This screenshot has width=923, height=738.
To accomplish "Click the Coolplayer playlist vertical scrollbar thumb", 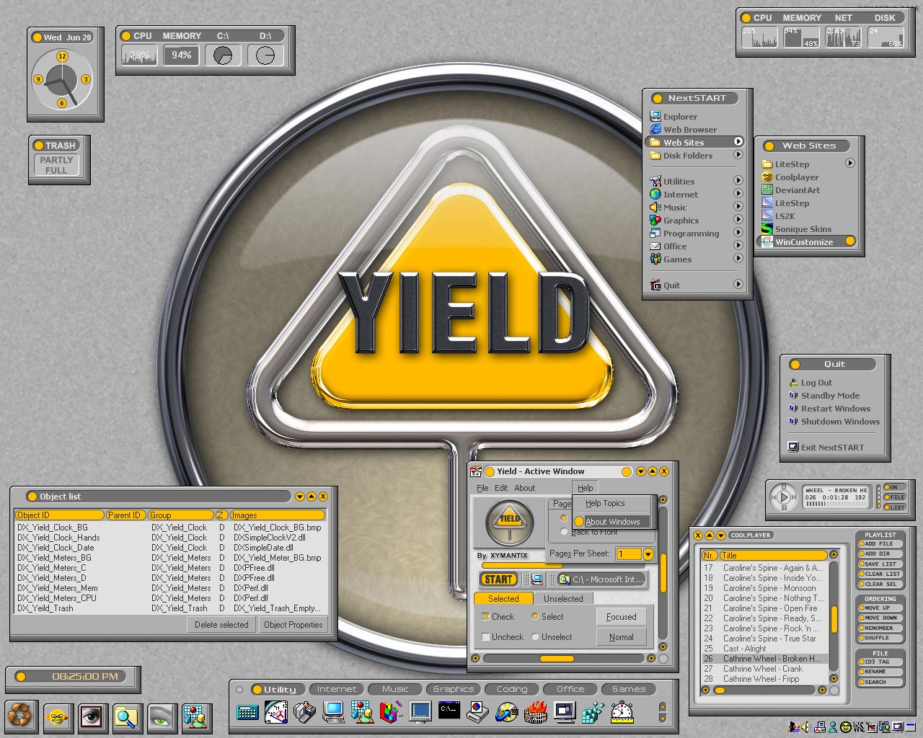I will click(834, 618).
